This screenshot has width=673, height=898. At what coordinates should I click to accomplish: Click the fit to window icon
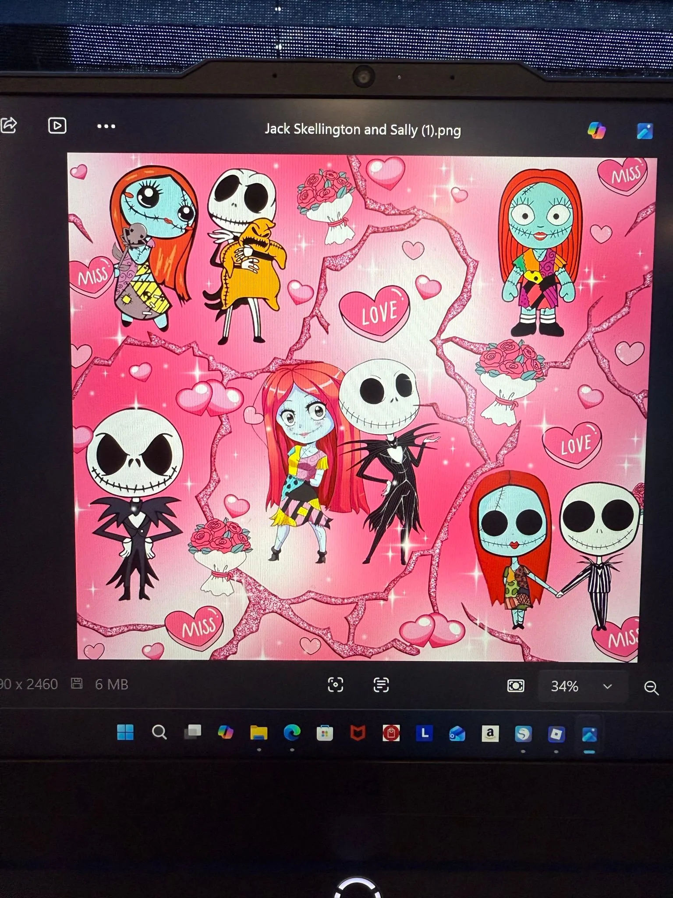(x=516, y=686)
